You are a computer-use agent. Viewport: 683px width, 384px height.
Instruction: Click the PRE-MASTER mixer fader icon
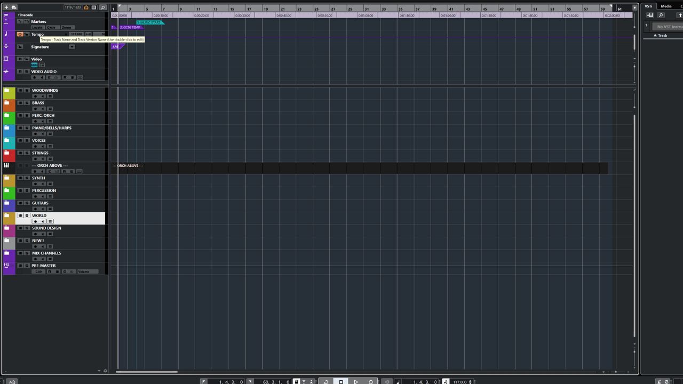[6, 265]
